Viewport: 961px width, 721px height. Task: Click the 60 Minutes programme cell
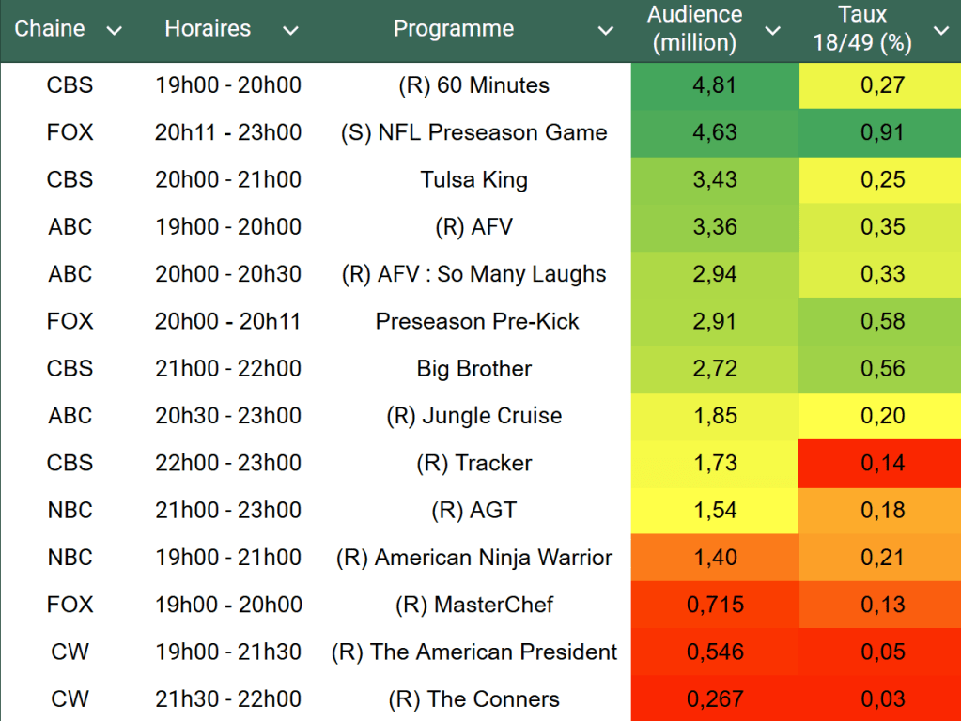click(474, 85)
